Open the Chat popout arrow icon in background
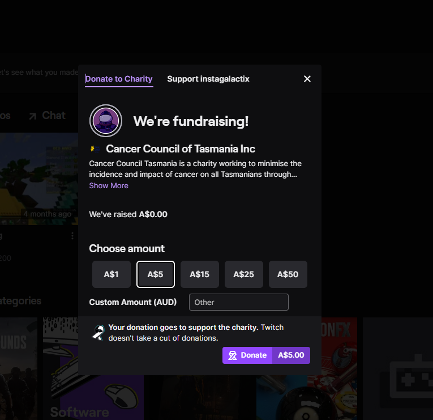433x420 pixels. pos(33,116)
